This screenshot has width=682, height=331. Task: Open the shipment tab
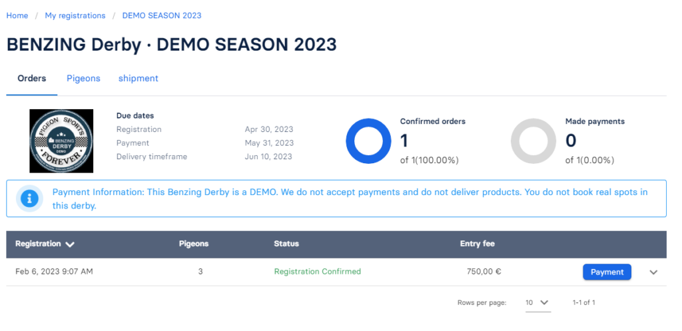point(139,78)
